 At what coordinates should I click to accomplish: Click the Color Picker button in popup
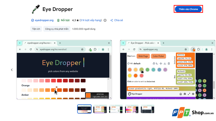coord(158,56)
